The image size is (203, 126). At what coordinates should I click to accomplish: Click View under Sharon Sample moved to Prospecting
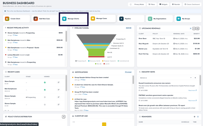15,35
